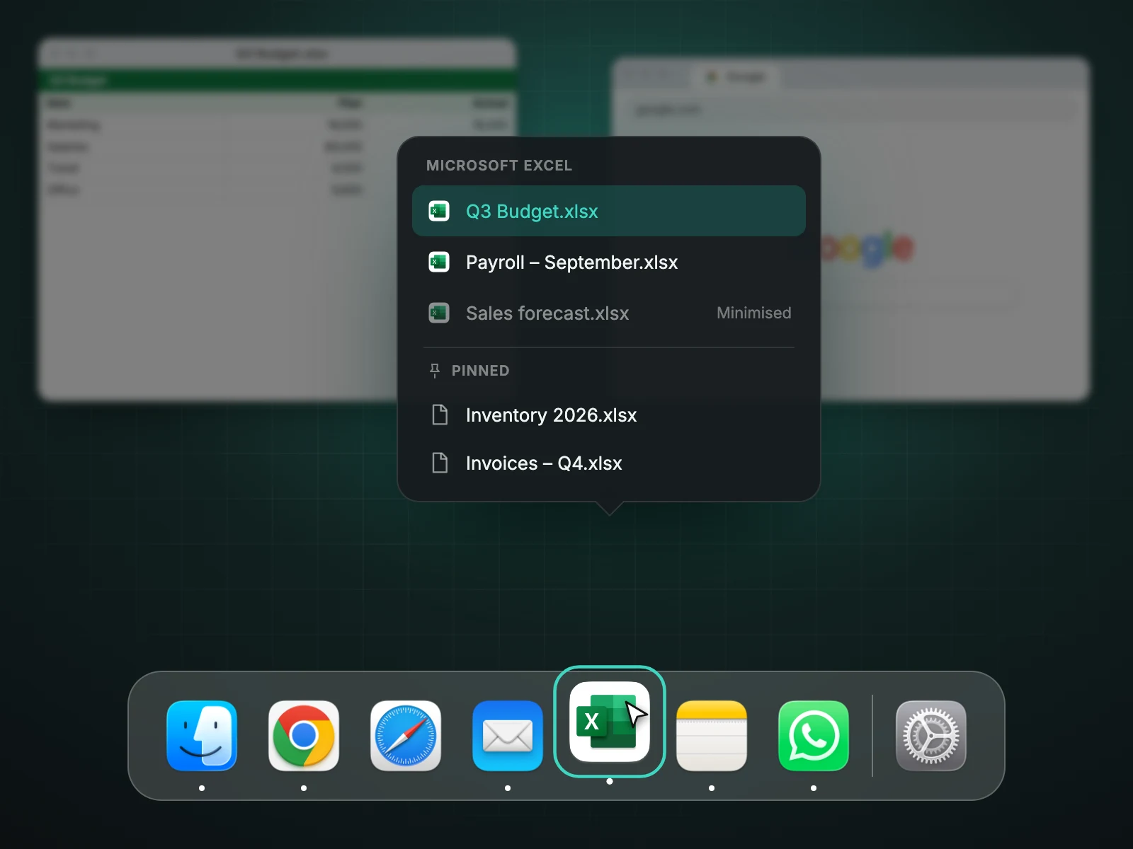The width and height of the screenshot is (1133, 849).
Task: Click the Microsoft Excel dock icon
Action: [610, 722]
